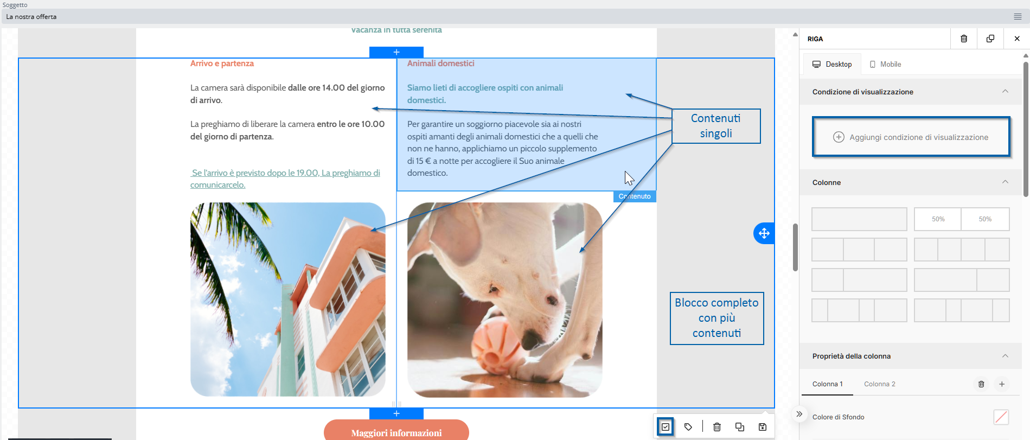Image resolution: width=1030 pixels, height=440 pixels.
Task: Click Aggiungi condizione di visualizzazione button
Action: click(911, 137)
